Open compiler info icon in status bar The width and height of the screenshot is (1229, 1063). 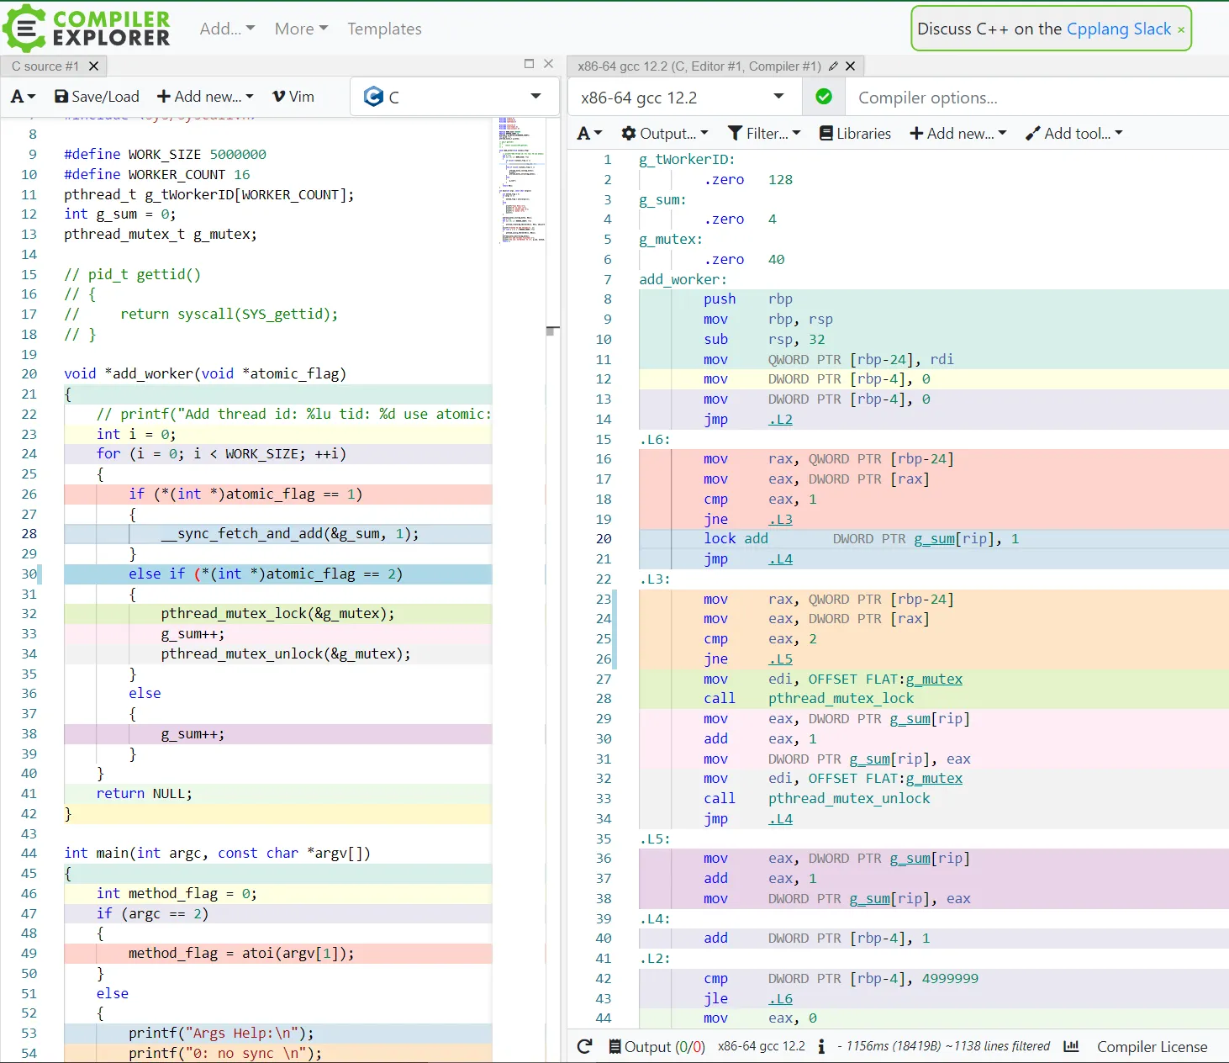[821, 1046]
